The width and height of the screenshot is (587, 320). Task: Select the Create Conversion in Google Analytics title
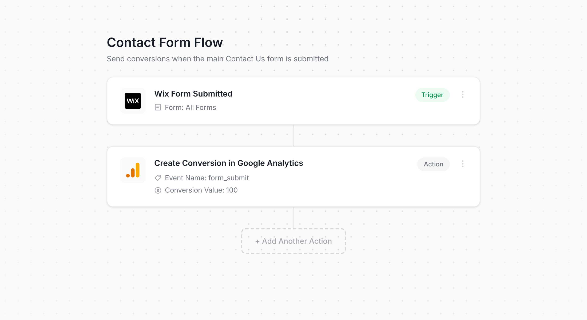coord(229,163)
